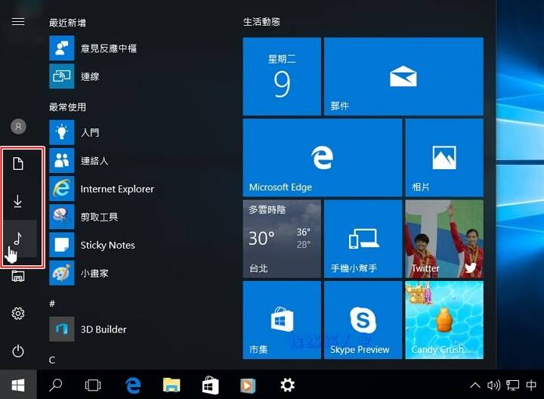544x399 pixels.
Task: Launch 3D Builder
Action: [x=88, y=329]
